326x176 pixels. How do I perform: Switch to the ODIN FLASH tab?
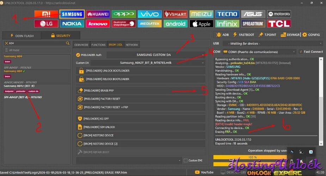[x=22, y=36]
